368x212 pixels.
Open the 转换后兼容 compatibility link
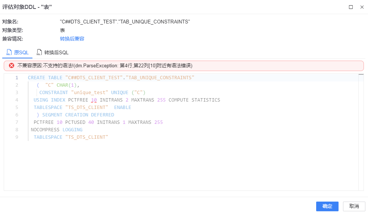(72, 39)
